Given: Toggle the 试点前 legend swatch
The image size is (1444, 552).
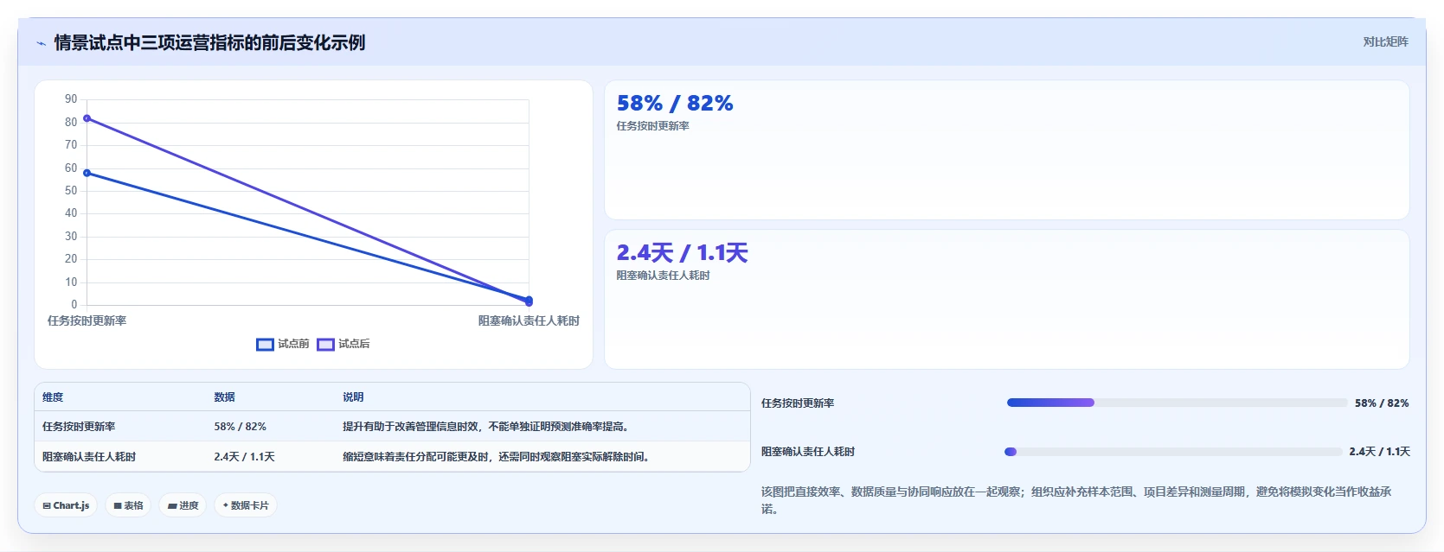Looking at the screenshot, I should coord(265,344).
